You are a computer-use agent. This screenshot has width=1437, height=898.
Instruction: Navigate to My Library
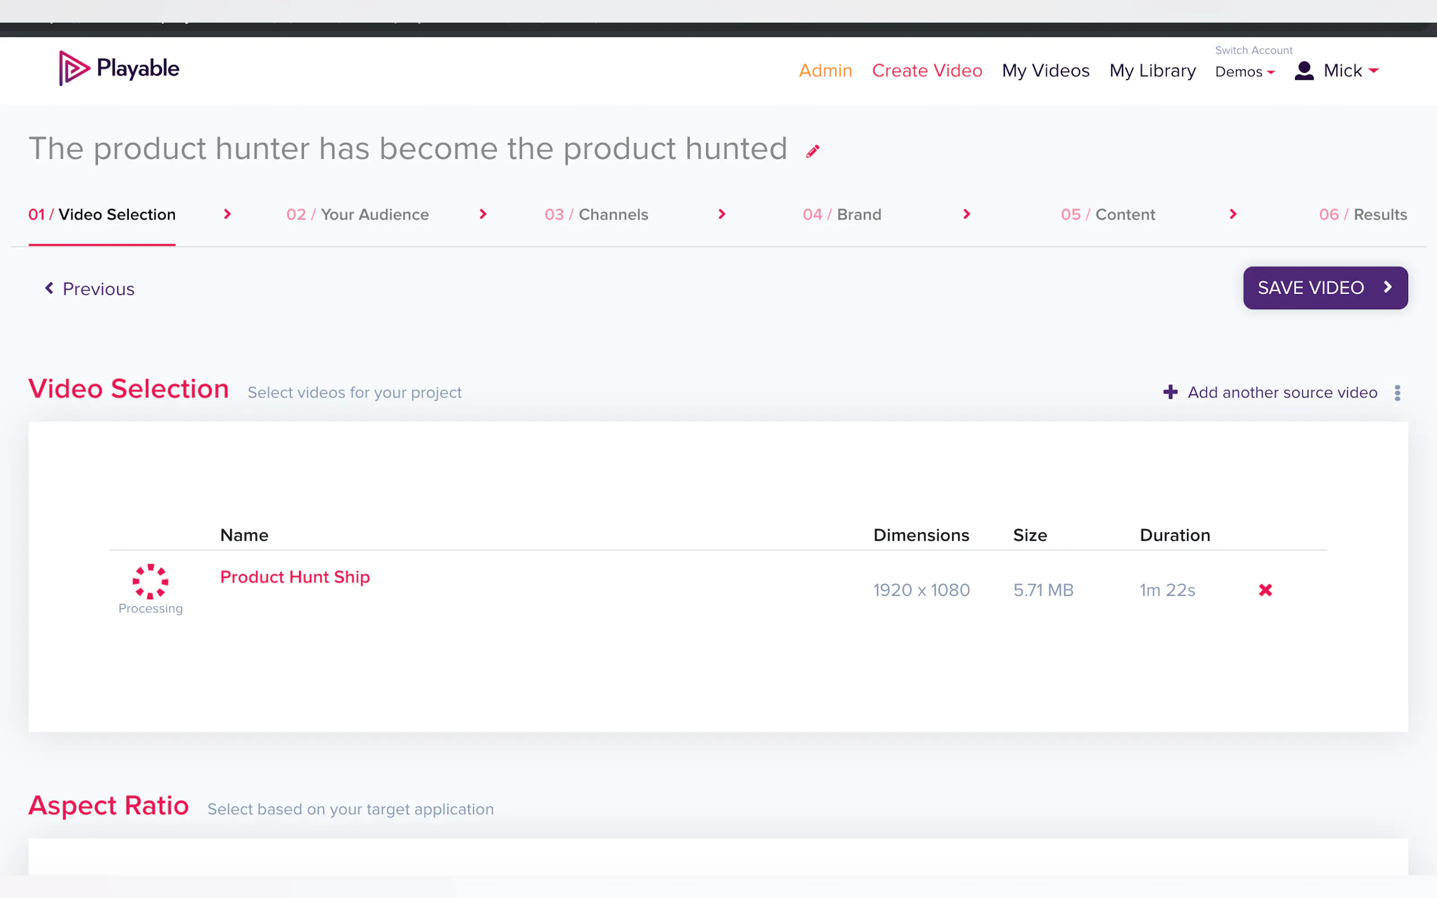1152,71
